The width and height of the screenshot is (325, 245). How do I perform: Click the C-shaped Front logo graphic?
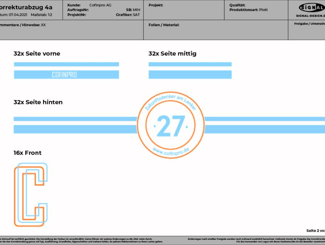pos(31,194)
